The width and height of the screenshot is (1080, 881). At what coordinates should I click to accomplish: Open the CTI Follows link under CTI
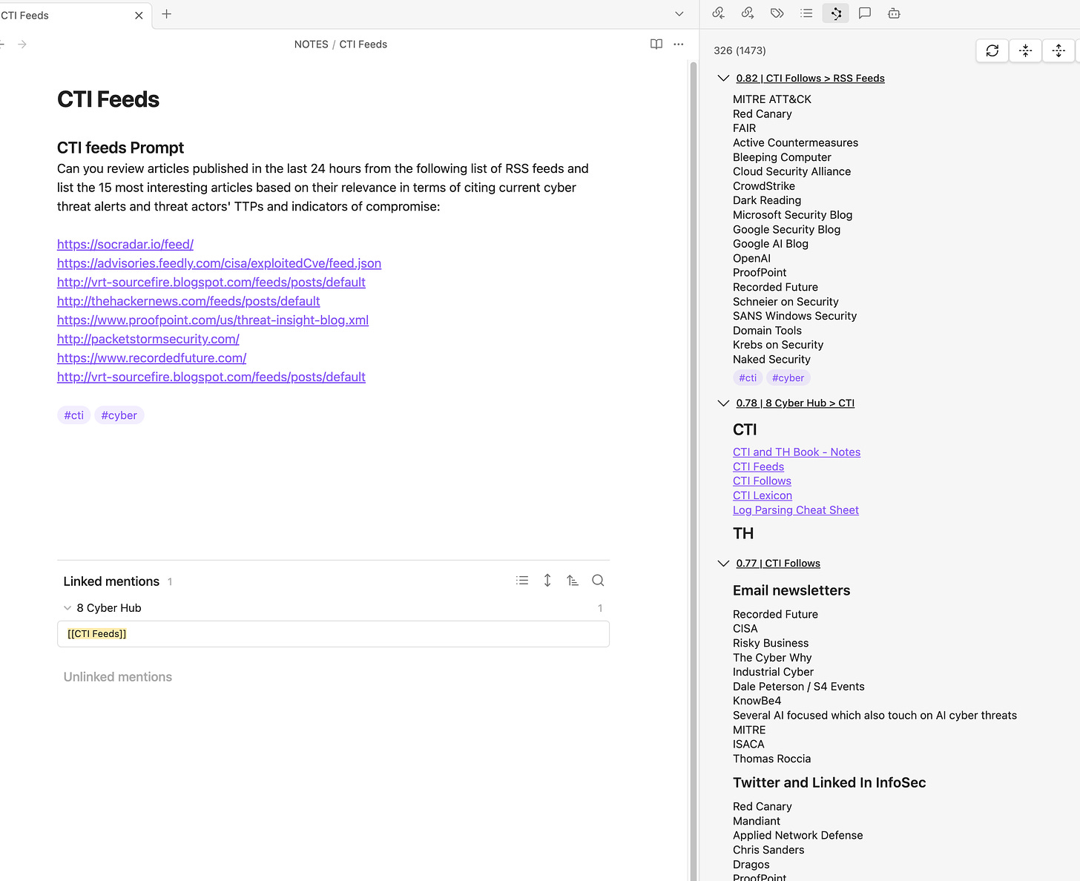pyautogui.click(x=762, y=481)
